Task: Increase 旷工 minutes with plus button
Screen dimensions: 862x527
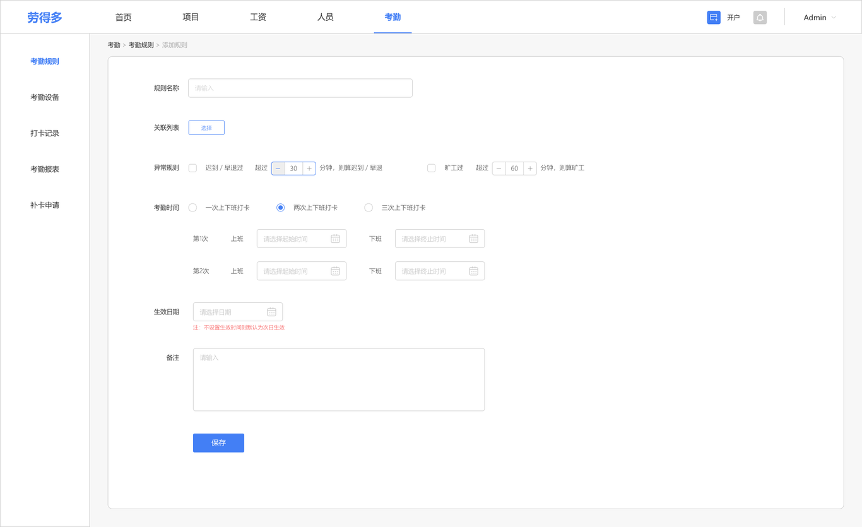Action: tap(530, 169)
